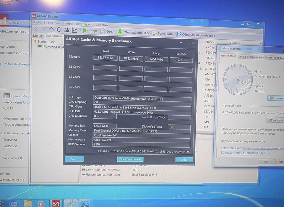The width and height of the screenshot is (284, 207).
Task: Select Избранное star tree node
Action: click(44, 41)
